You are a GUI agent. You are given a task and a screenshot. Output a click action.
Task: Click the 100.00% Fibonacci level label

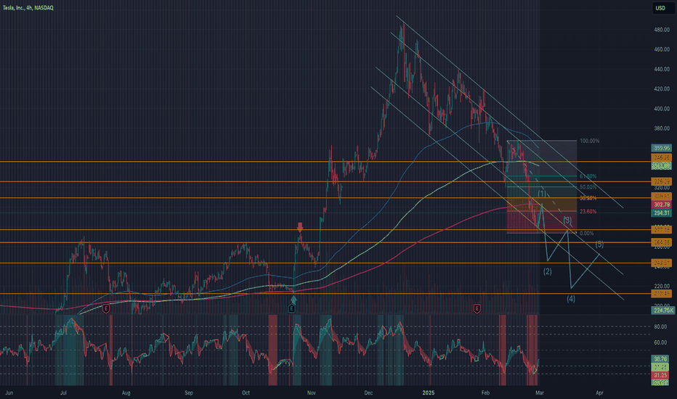pyautogui.click(x=589, y=141)
